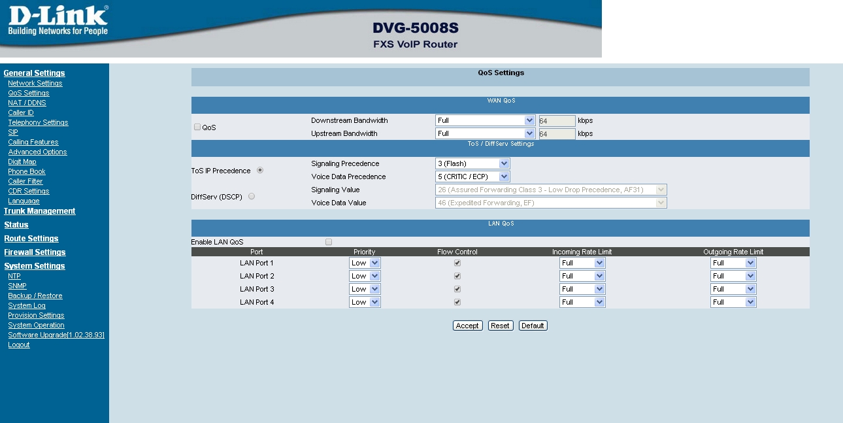Go to Route Settings in sidebar
The image size is (843, 423).
(31, 239)
